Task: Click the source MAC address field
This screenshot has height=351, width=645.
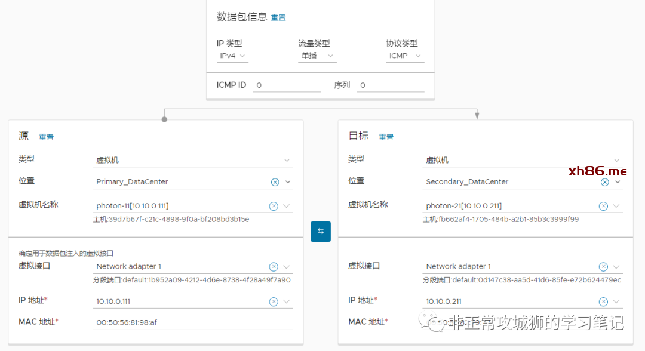Action: point(193,323)
